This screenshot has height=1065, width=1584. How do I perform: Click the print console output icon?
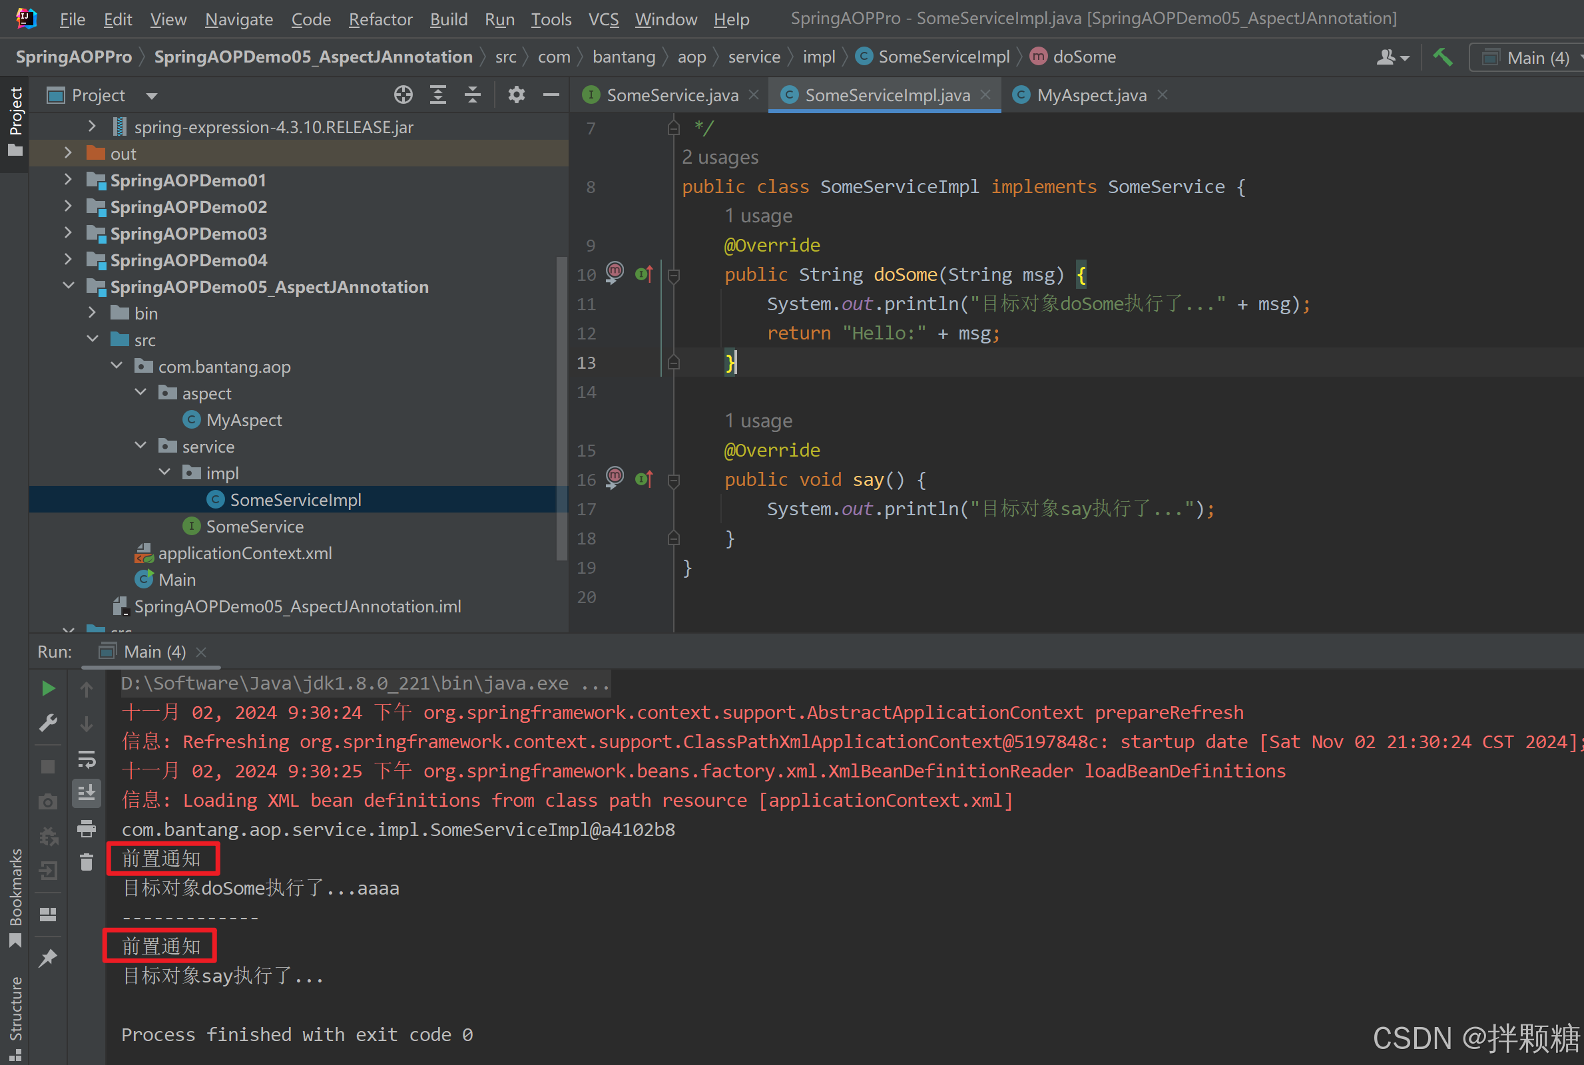[87, 828]
